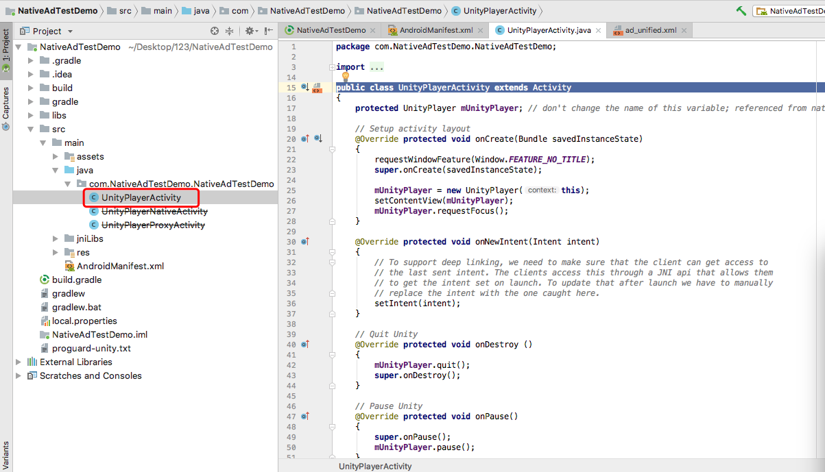Expand the .idea folder
This screenshot has height=472, width=825.
(31, 75)
